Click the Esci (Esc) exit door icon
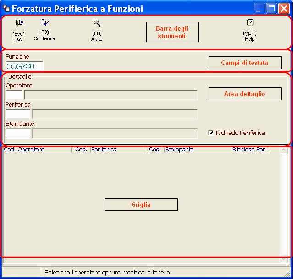 19,23
